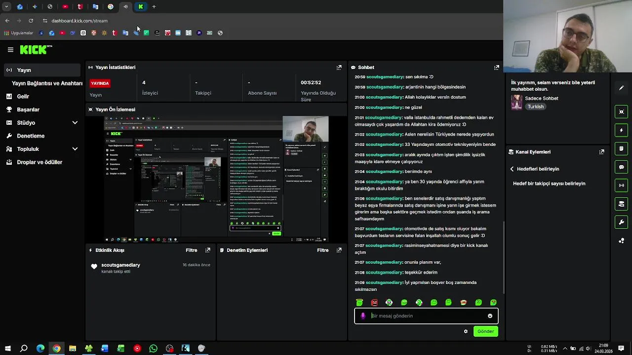Open a new browser tab

(x=154, y=7)
